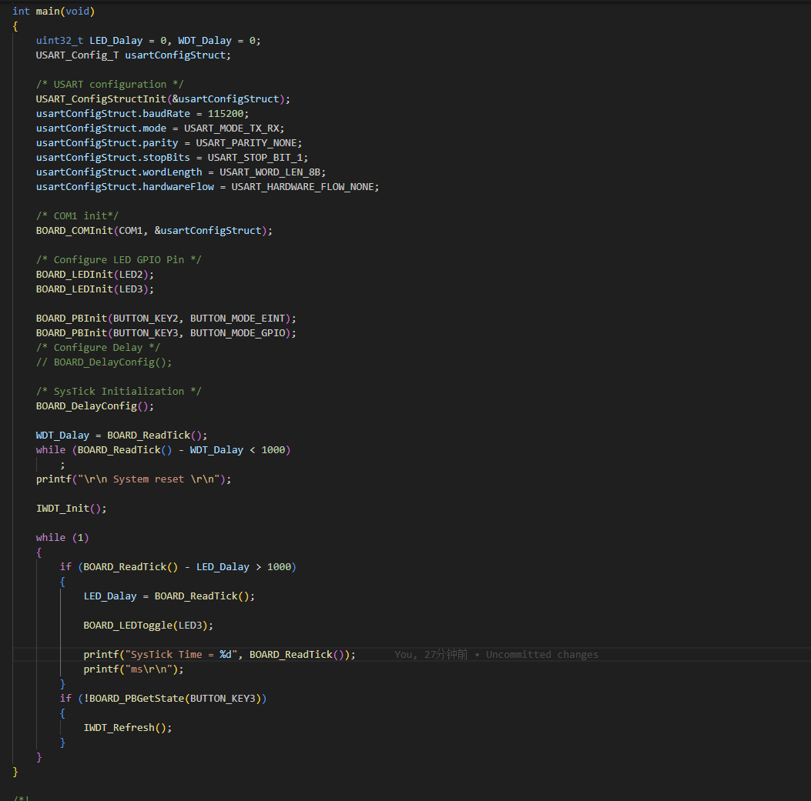Click the "SysTick Initialization" comment
The width and height of the screenshot is (811, 801).
(x=119, y=392)
